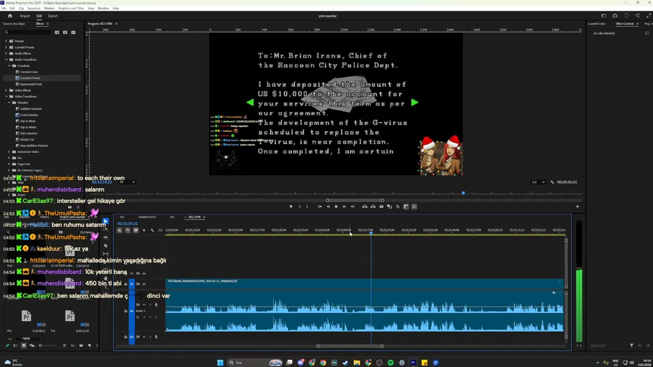Image resolution: width=653 pixels, height=367 pixels.
Task: Open Program monitor settings wrench
Action: (x=552, y=182)
